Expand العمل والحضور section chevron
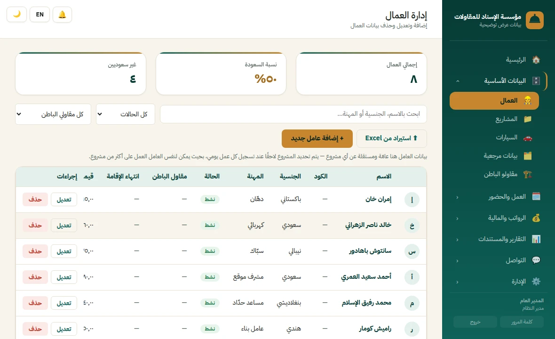Viewport: 555px width, 339px height. 457,197
